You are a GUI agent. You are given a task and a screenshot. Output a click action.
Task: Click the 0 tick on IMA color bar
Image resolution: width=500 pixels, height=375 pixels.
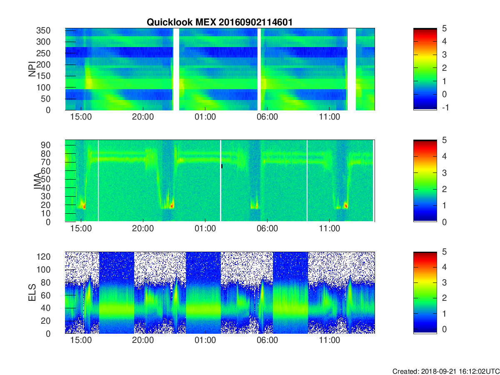[x=444, y=222]
